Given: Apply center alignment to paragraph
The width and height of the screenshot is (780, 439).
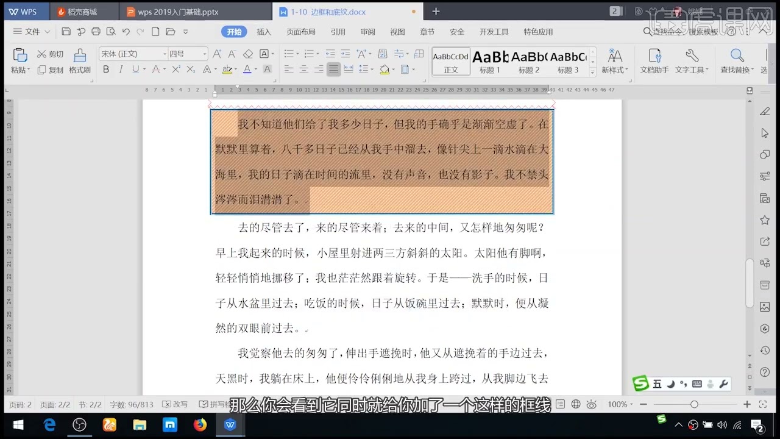Looking at the screenshot, I should (303, 70).
